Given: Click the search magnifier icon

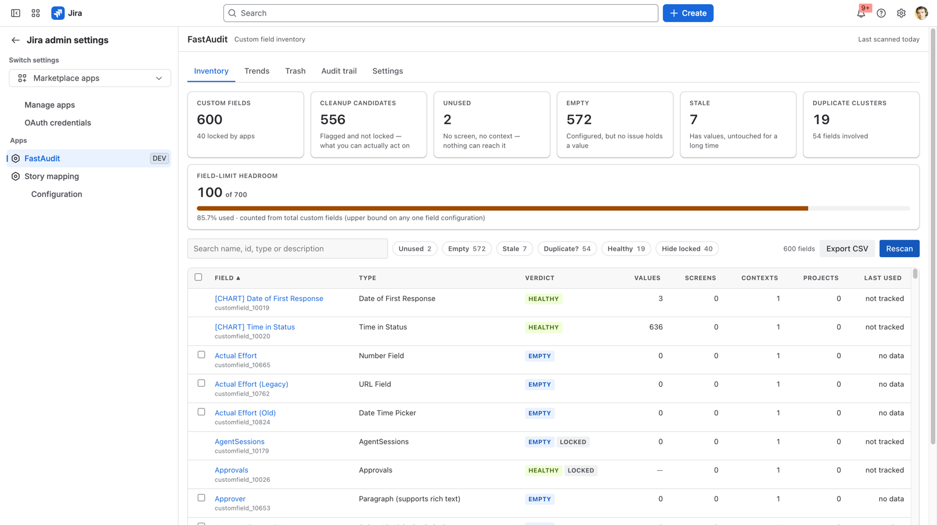Looking at the screenshot, I should [232, 13].
